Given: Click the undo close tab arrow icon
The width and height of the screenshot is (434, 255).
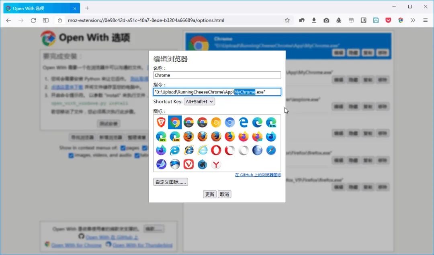Looking at the screenshot, I should 302,20.
